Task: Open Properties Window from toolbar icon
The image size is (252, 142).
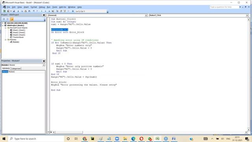Action: pyautogui.click(x=61, y=11)
